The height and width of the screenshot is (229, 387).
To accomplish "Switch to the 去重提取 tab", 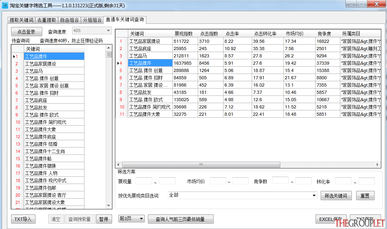I will click(x=47, y=20).
